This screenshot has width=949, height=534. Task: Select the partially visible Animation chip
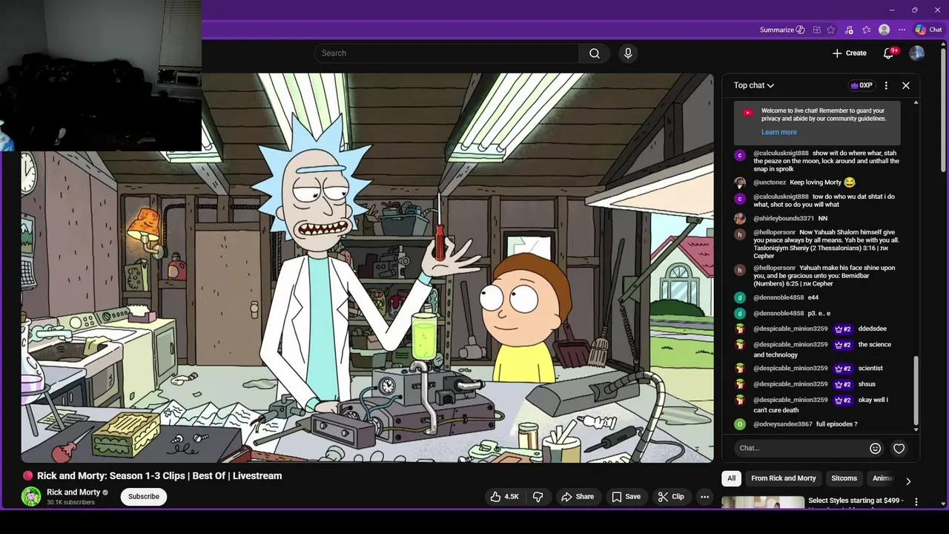coord(882,478)
